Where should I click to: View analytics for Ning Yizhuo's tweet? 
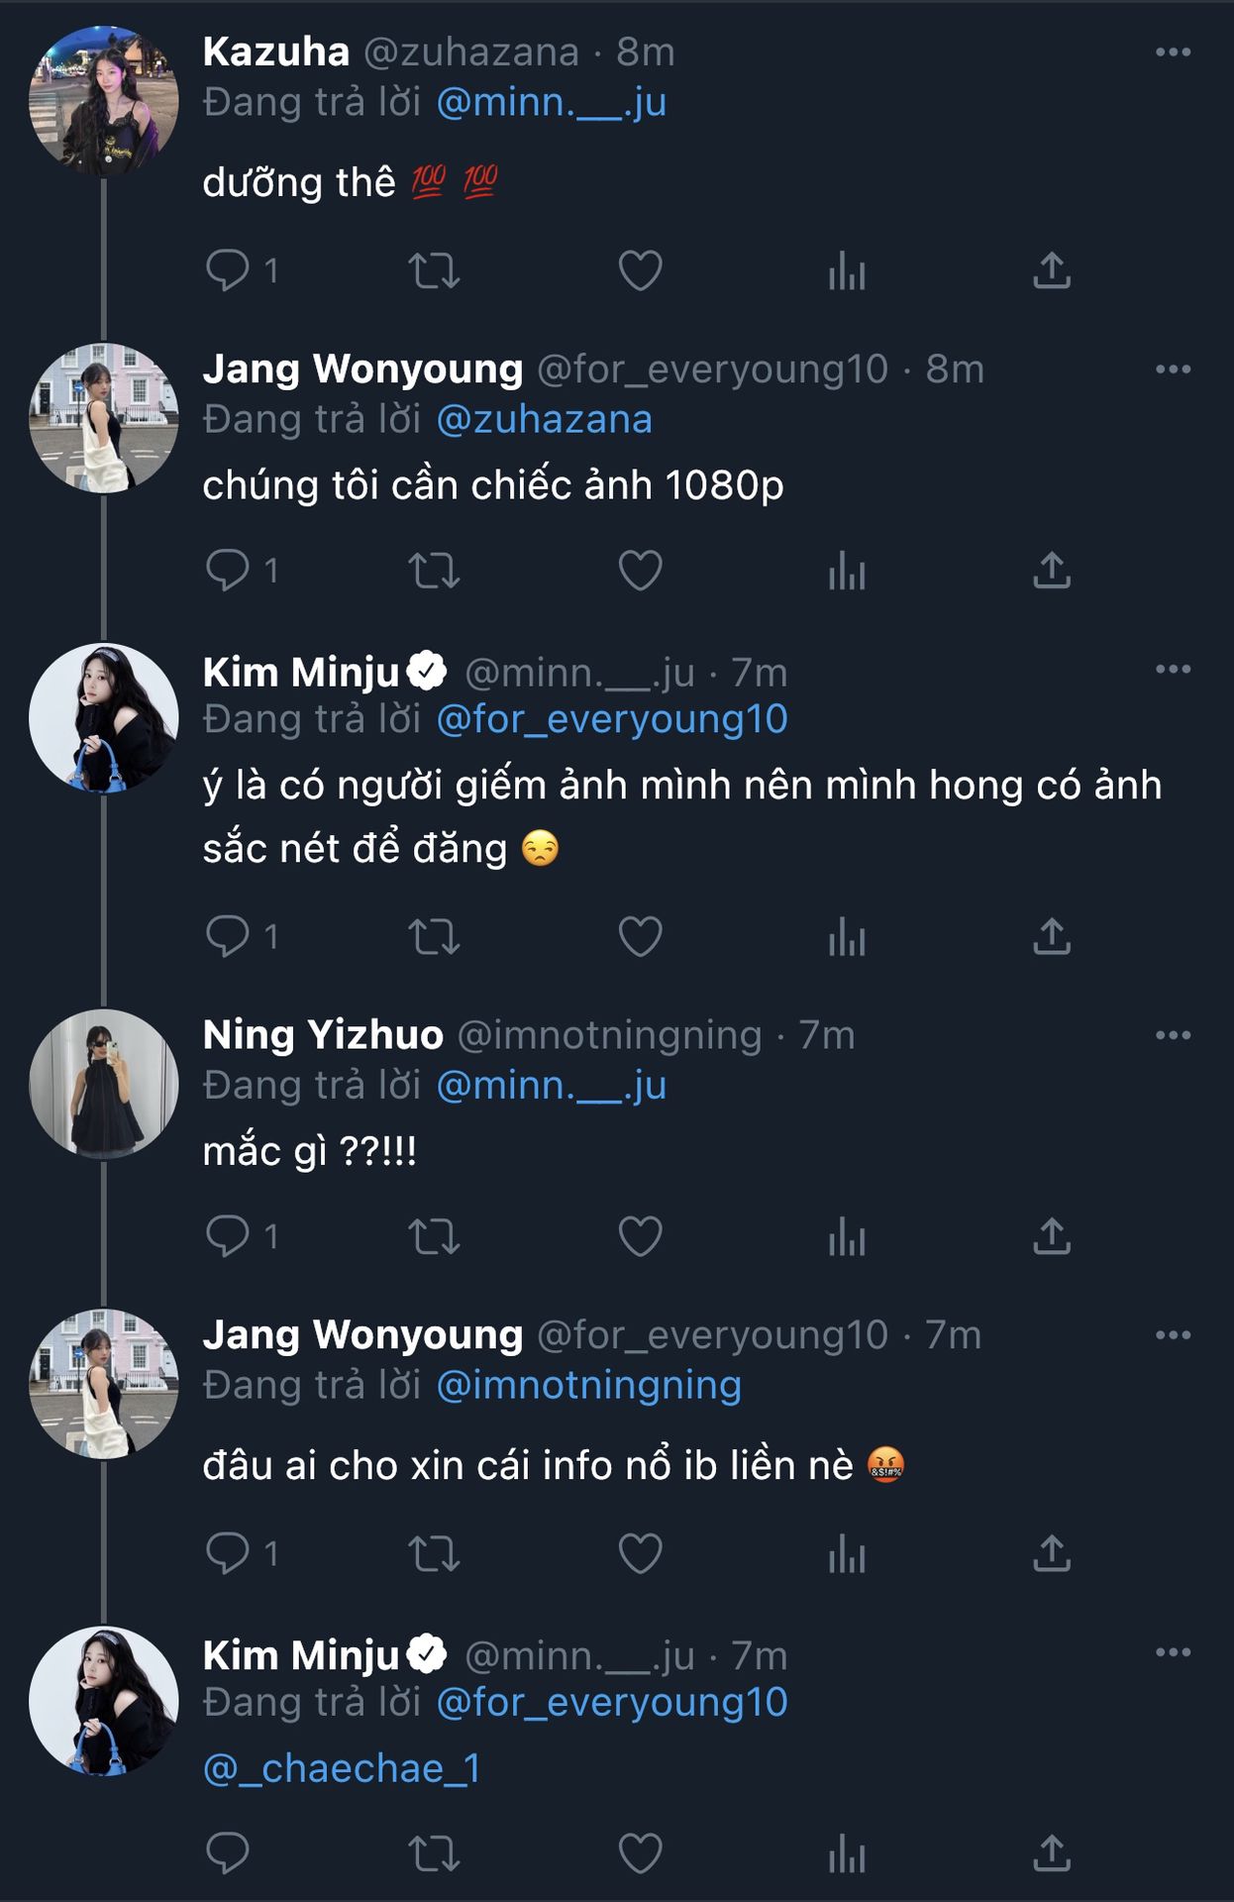847,1237
